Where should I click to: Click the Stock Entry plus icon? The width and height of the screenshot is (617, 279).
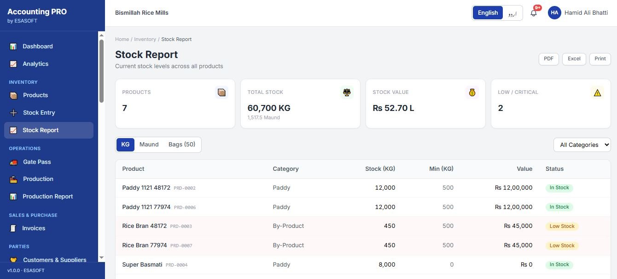[x=13, y=113]
